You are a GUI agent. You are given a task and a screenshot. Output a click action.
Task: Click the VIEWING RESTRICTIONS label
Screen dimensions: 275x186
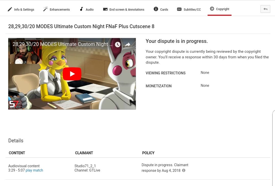coord(166,73)
